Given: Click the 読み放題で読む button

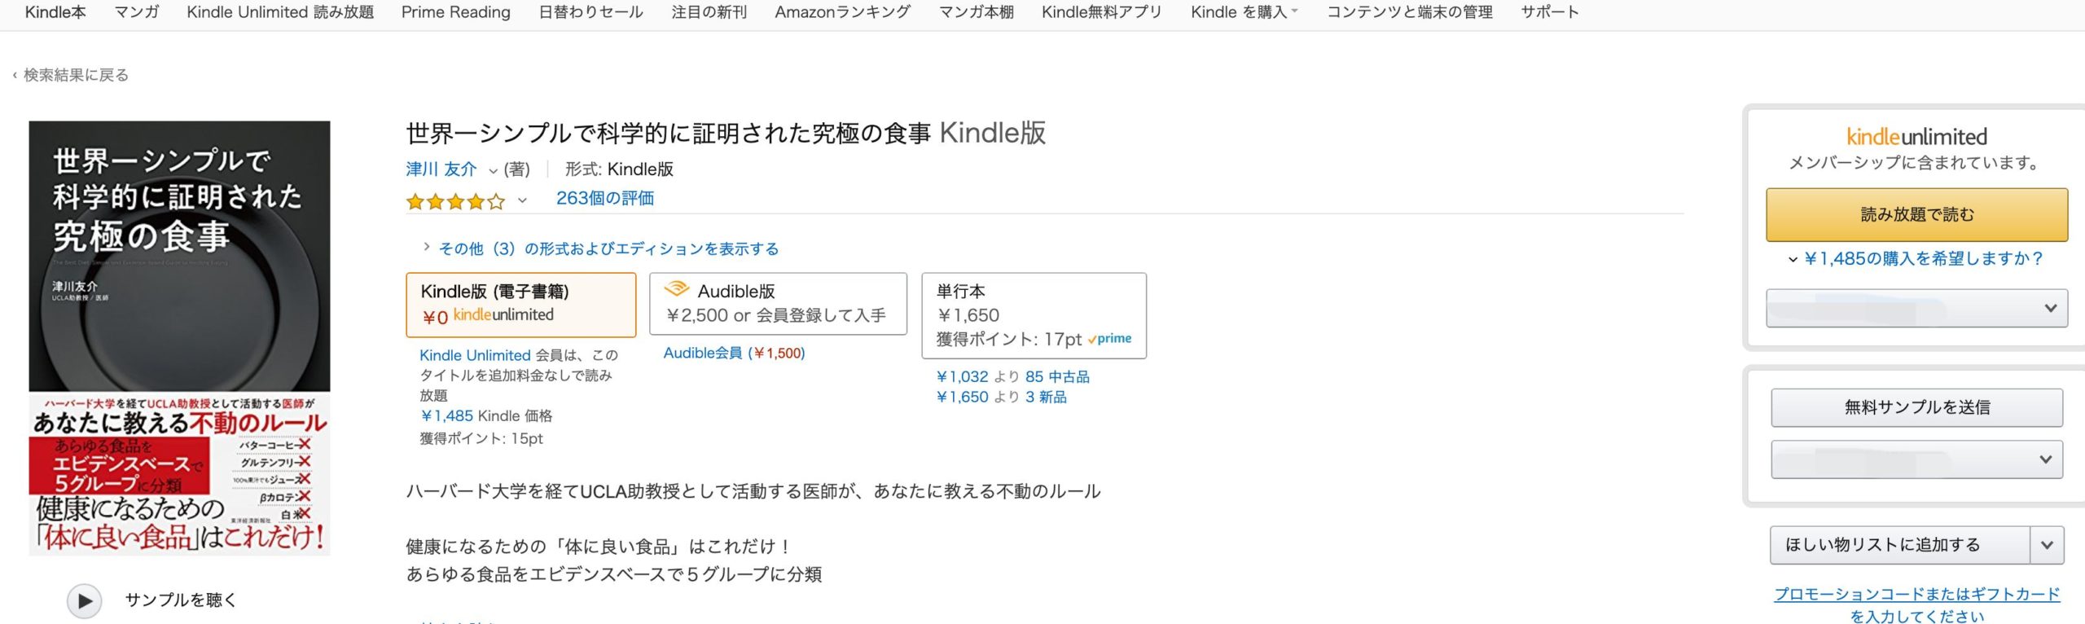Looking at the screenshot, I should (x=1916, y=215).
